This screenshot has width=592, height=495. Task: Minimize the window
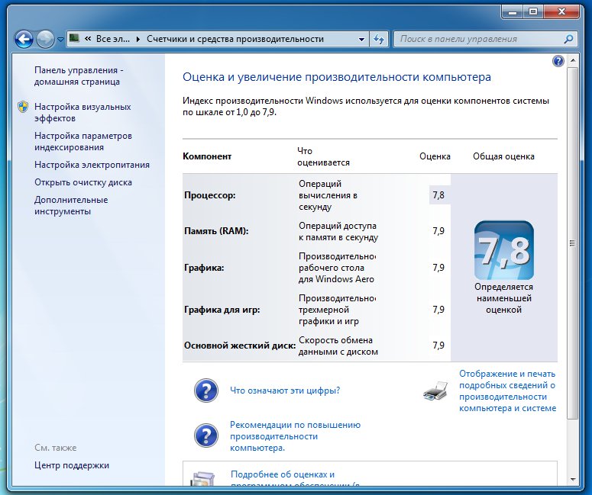point(513,12)
